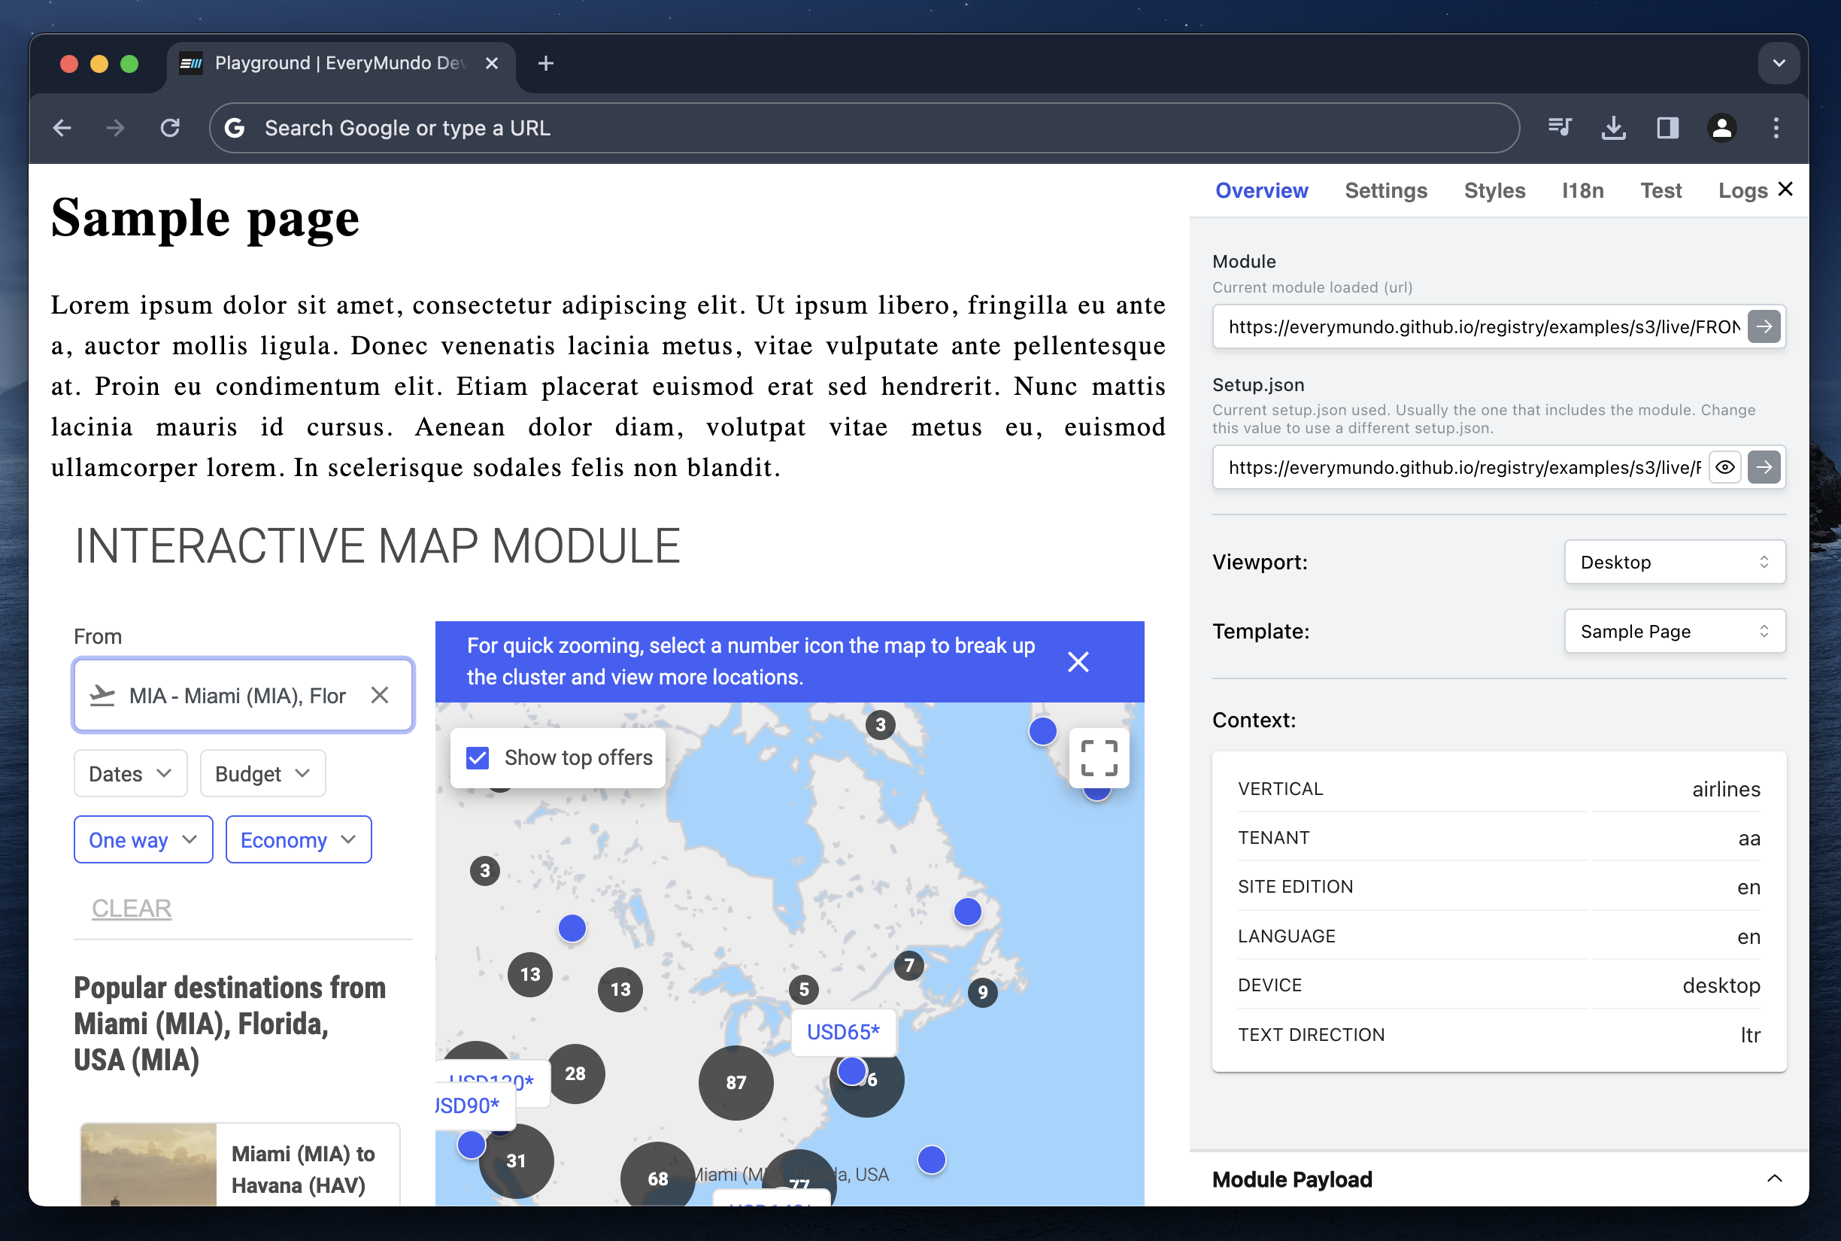Viewport: 1841px width, 1241px height.
Task: Switch to the I18n tab
Action: coord(1582,190)
